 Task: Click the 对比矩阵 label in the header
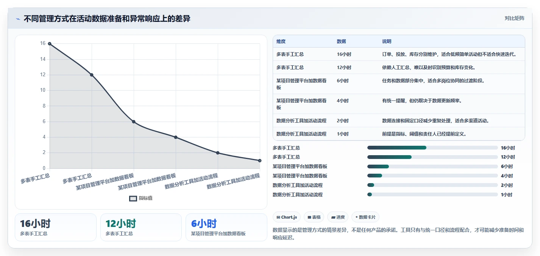point(515,19)
